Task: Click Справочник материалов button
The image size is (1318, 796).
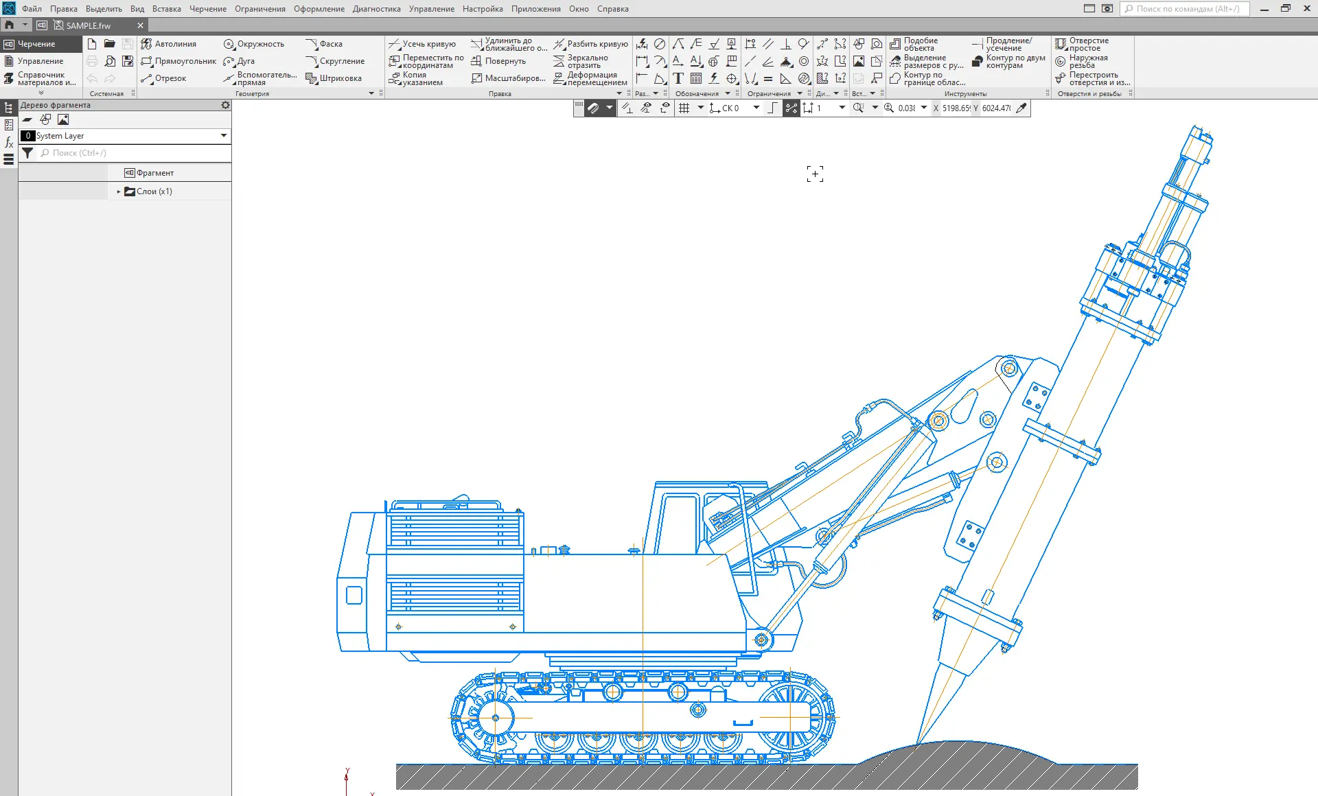Action: tap(40, 78)
